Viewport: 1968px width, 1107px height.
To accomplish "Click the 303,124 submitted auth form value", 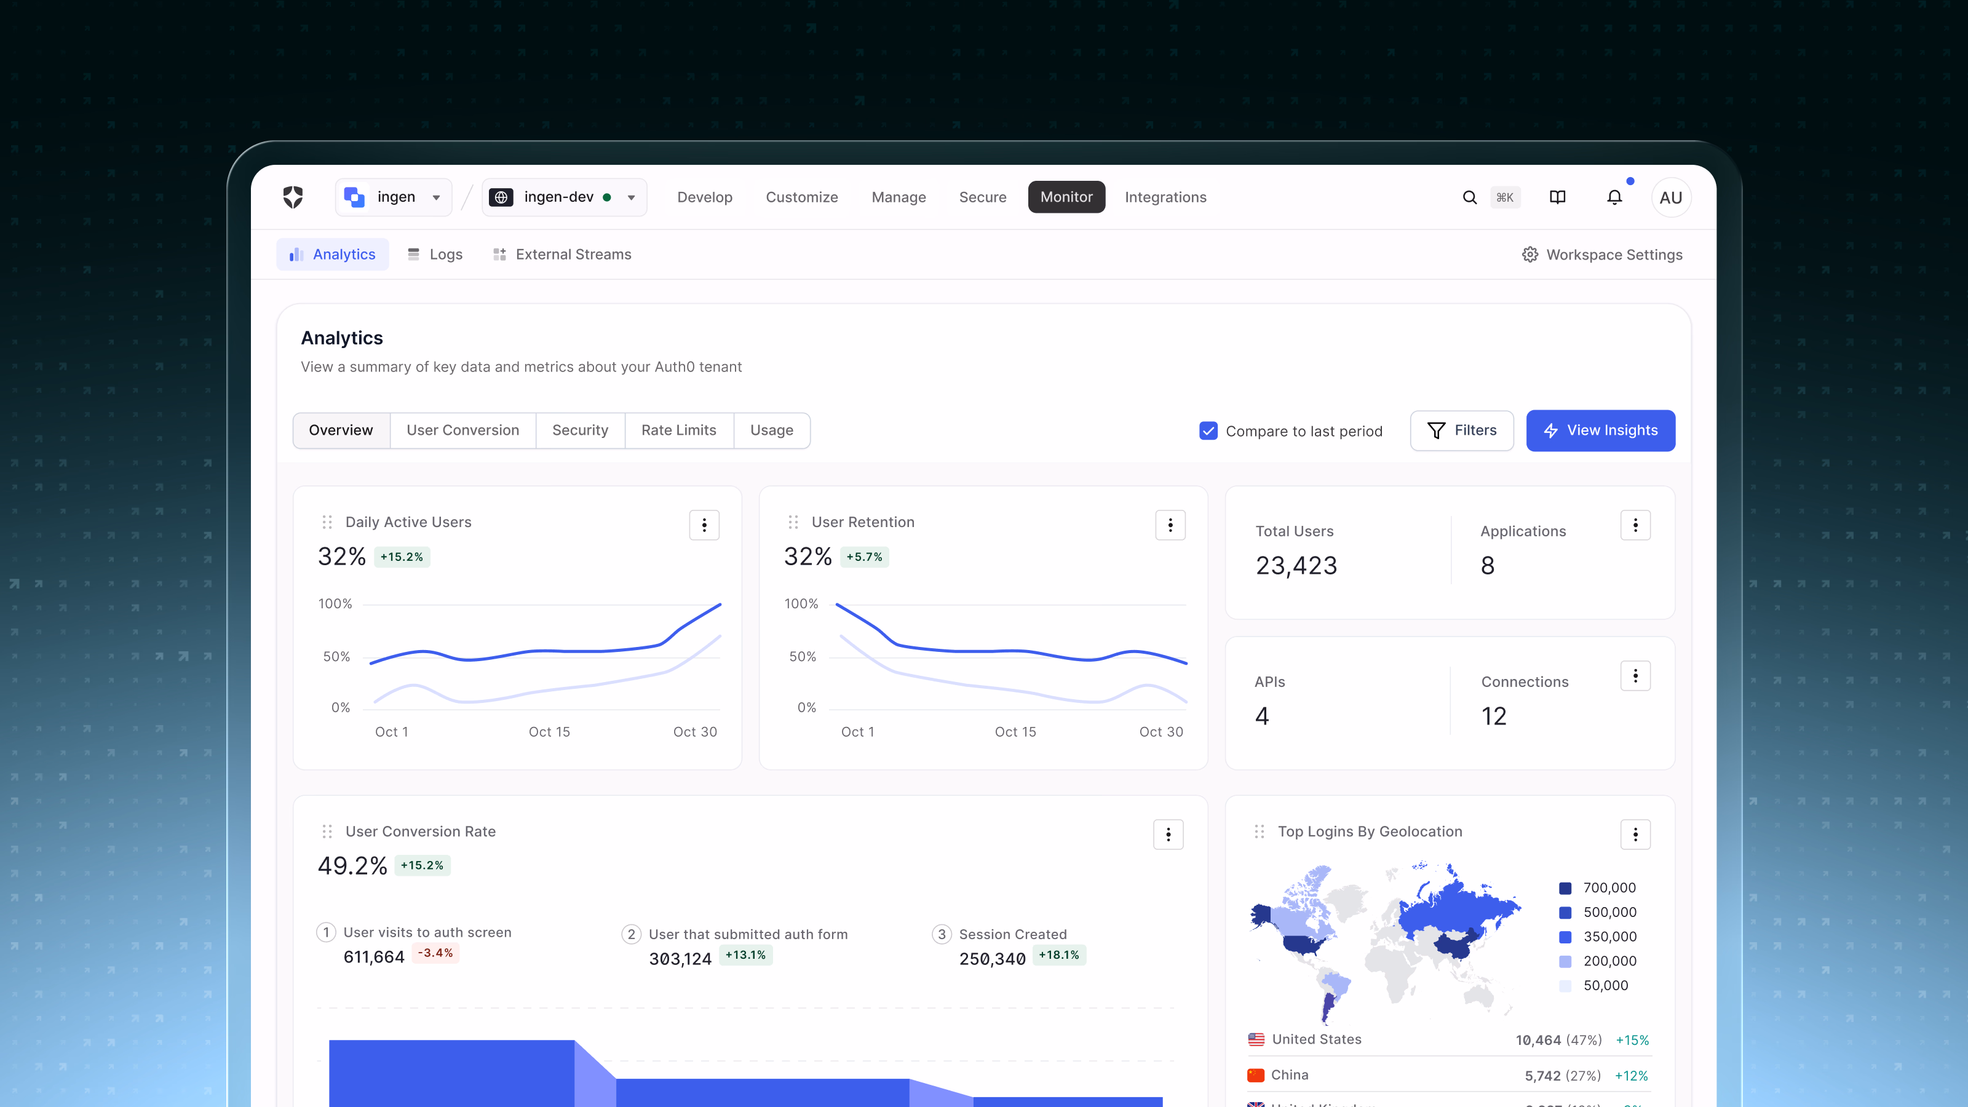I will pyautogui.click(x=680, y=959).
